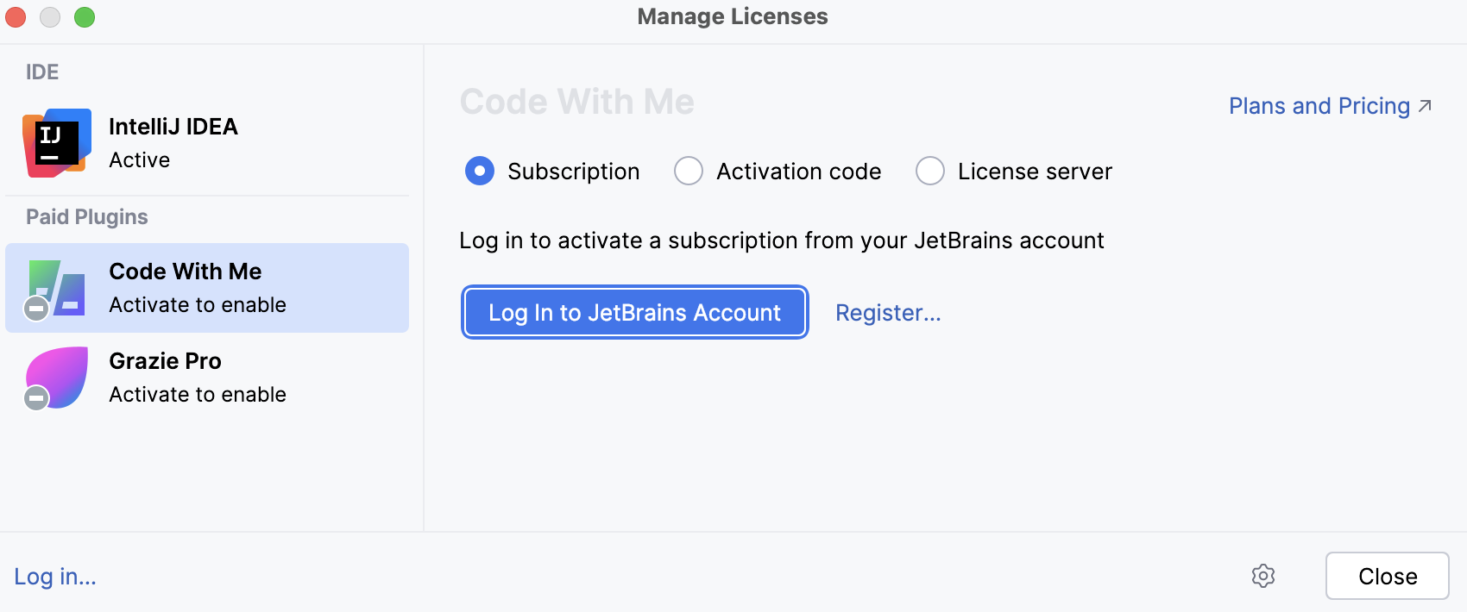Select Code With Me in Paid Plugins

(x=207, y=288)
